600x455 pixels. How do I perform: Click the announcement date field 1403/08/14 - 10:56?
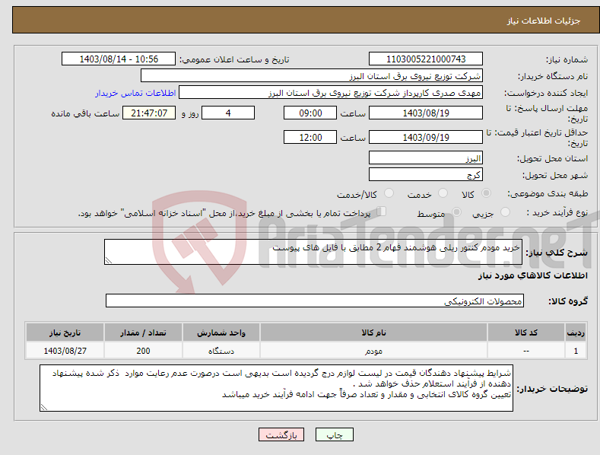tap(118, 59)
